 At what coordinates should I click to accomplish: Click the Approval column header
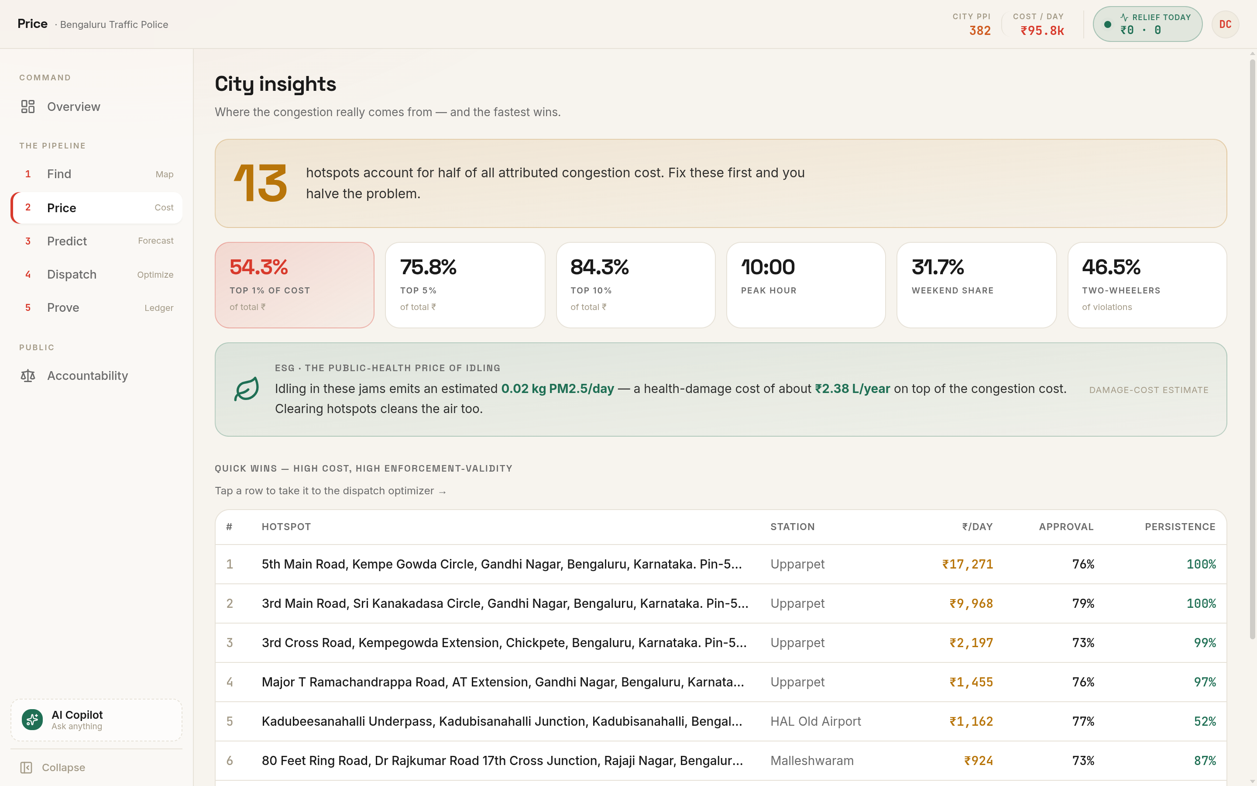1066,527
